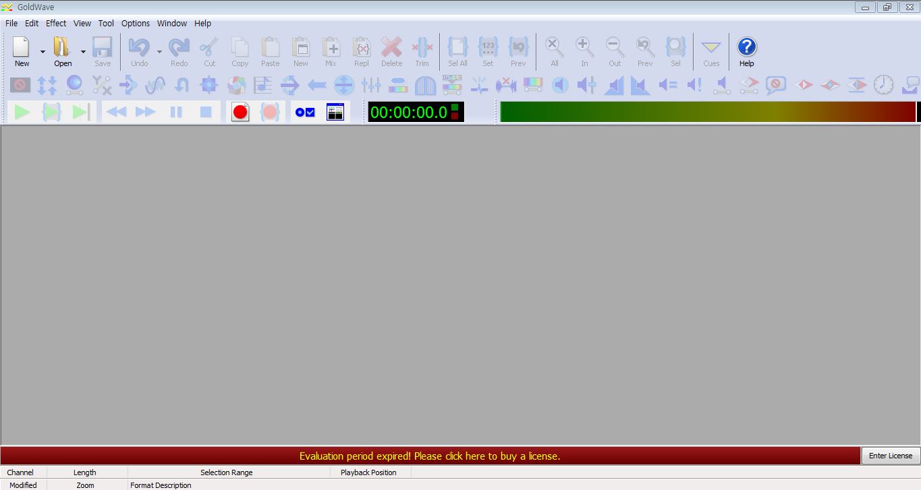Click the zoom Prev magnifier icon

tap(645, 51)
